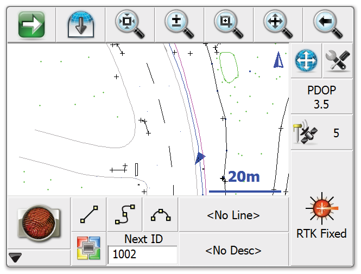This screenshot has width=361, height=274.
Task: Click the satellite count button showing 5
Action: (x=322, y=132)
